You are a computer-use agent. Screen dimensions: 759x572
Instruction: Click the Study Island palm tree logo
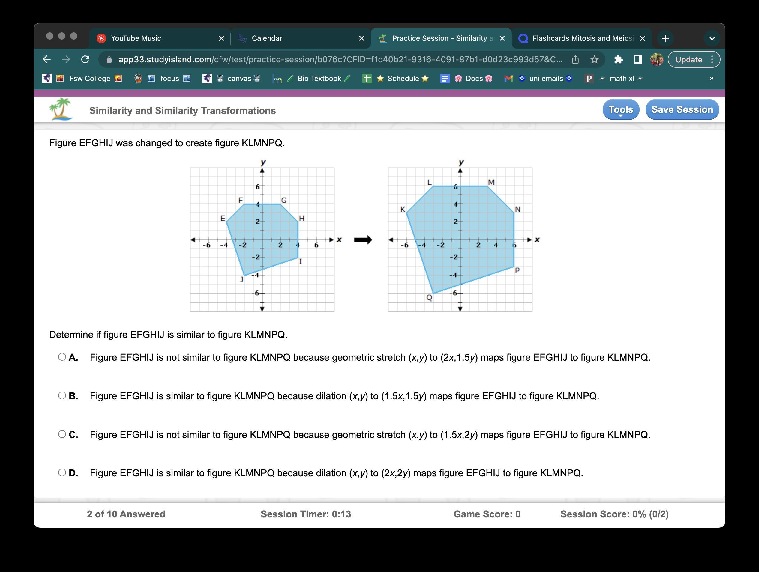point(61,109)
